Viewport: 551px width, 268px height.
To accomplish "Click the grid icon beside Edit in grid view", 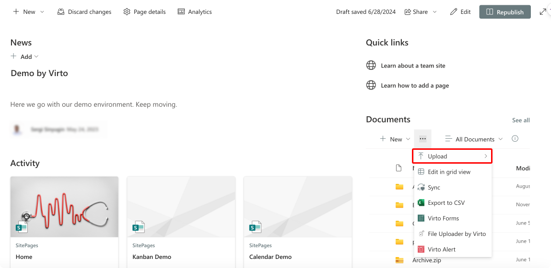I will [421, 172].
